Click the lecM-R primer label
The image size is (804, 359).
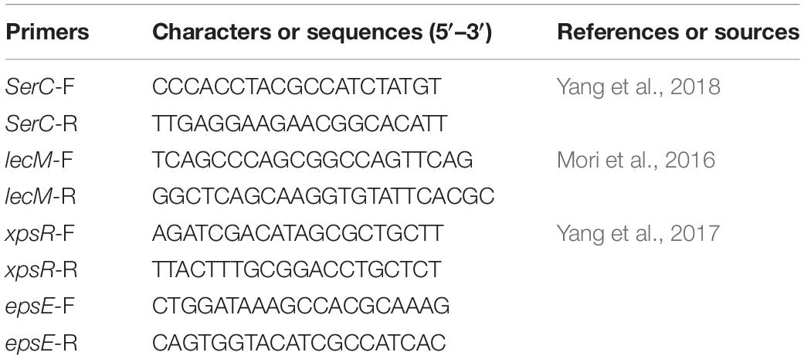coord(40,197)
